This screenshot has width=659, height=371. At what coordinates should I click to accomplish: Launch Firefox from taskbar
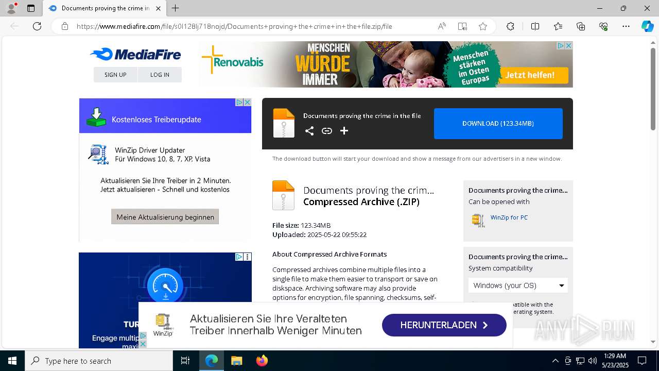pos(262,361)
